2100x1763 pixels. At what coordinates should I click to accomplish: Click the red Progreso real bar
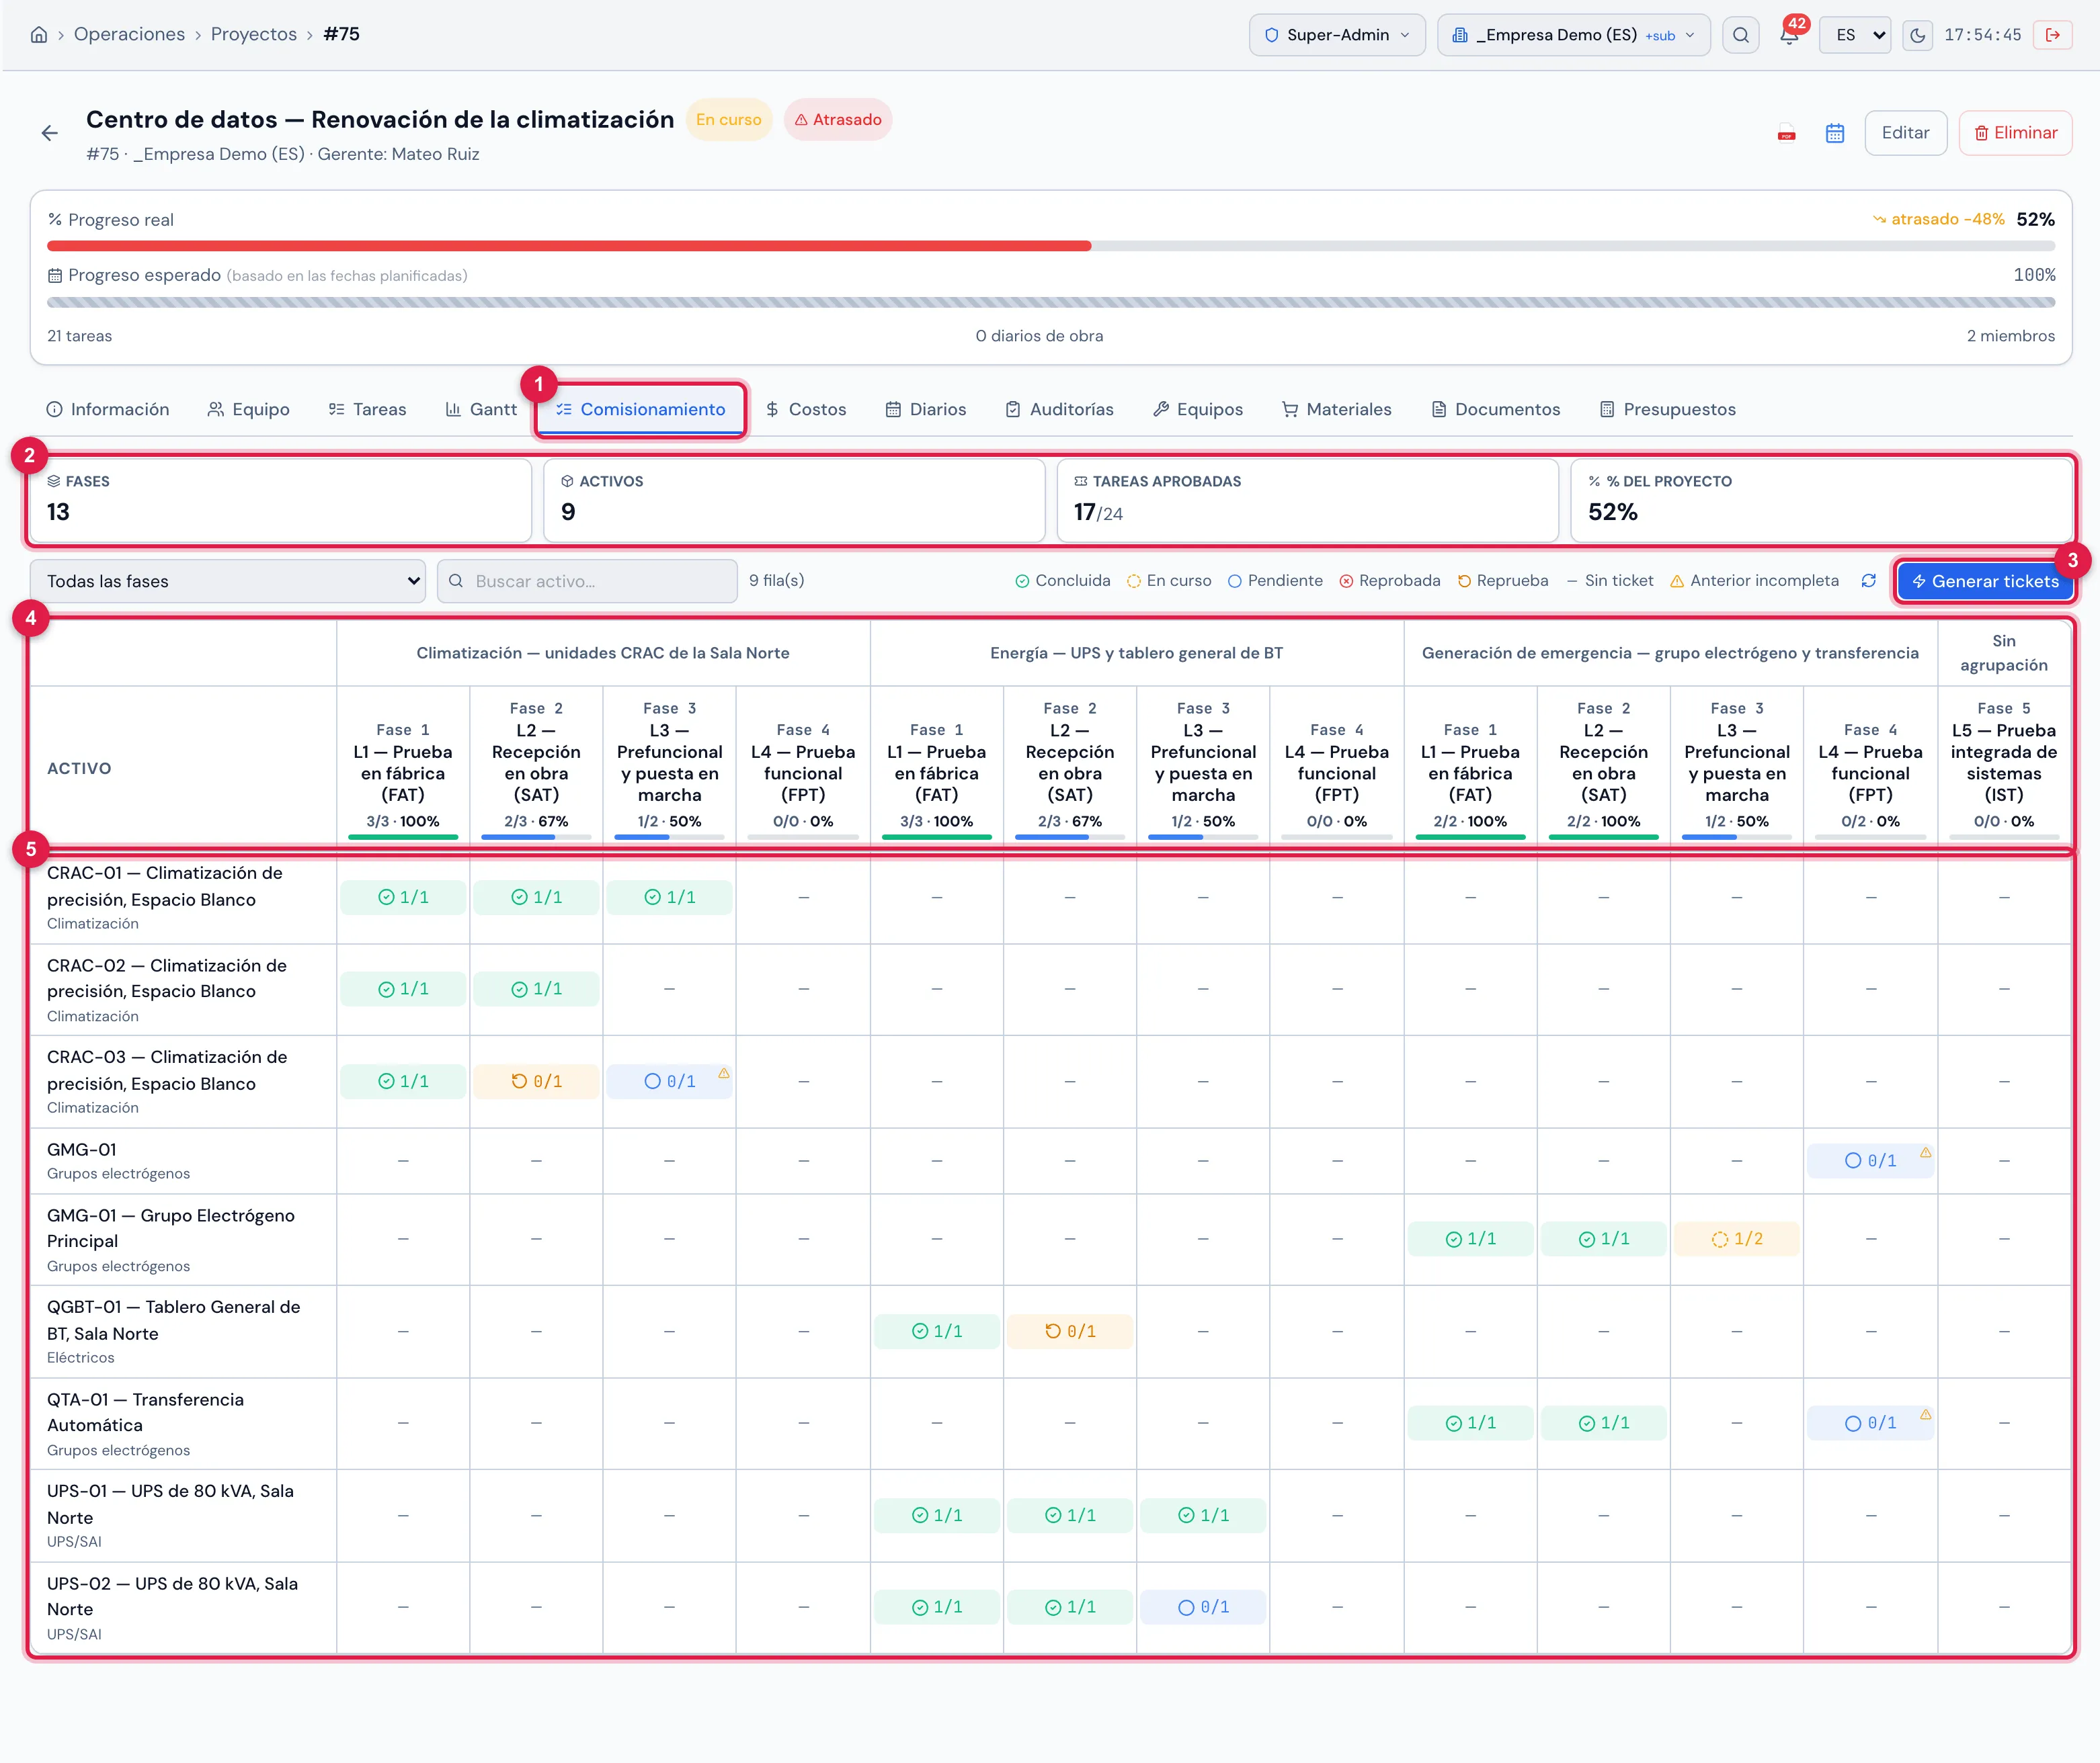pyautogui.click(x=569, y=246)
